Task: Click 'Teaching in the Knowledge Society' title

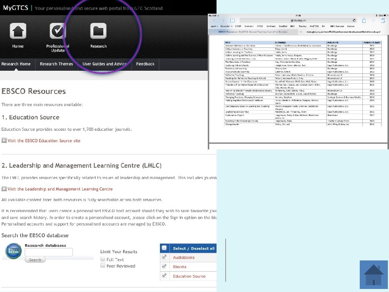Action: pyautogui.click(x=242, y=121)
